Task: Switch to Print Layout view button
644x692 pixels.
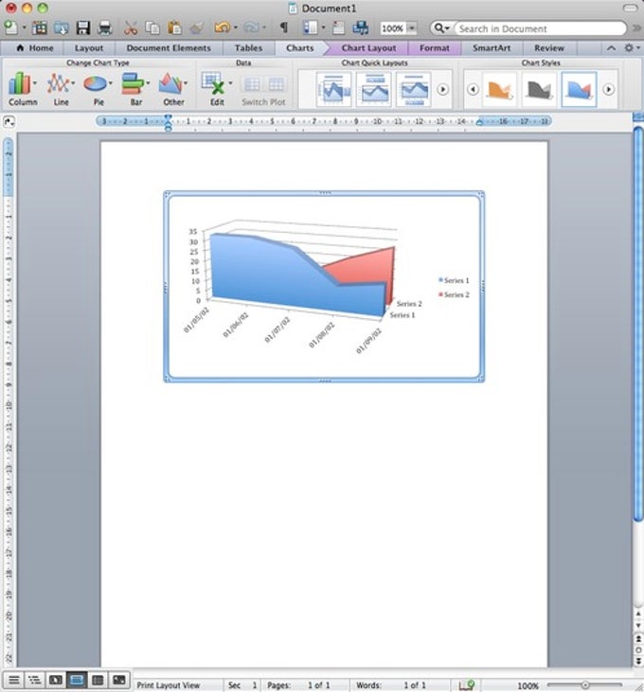Action: tap(77, 680)
